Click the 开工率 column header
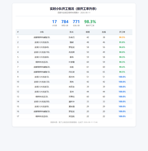This screenshot has height=151, width=148. (x=122, y=32)
